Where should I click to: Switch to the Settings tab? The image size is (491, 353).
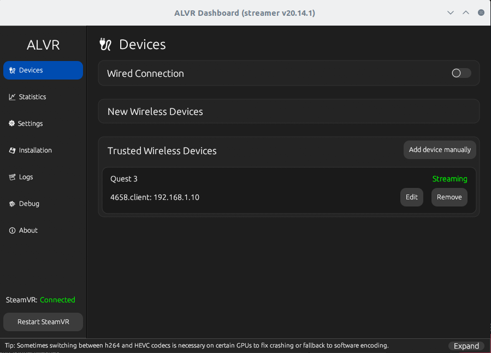click(30, 124)
